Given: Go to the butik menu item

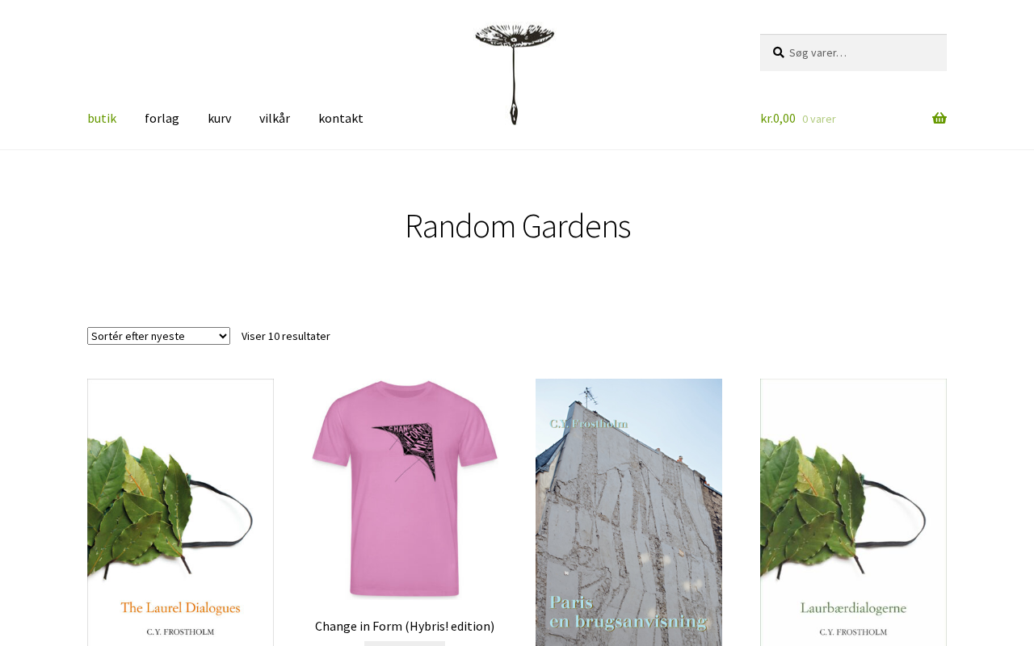Looking at the screenshot, I should tap(102, 118).
